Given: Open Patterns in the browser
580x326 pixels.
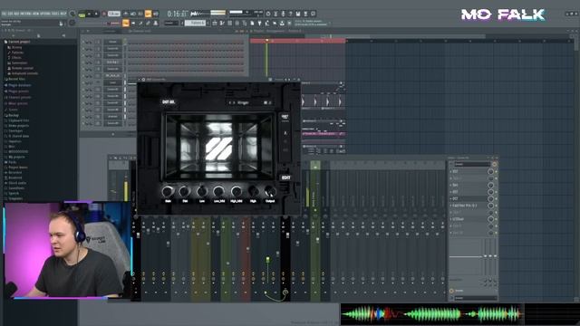Looking at the screenshot, I should [17, 53].
